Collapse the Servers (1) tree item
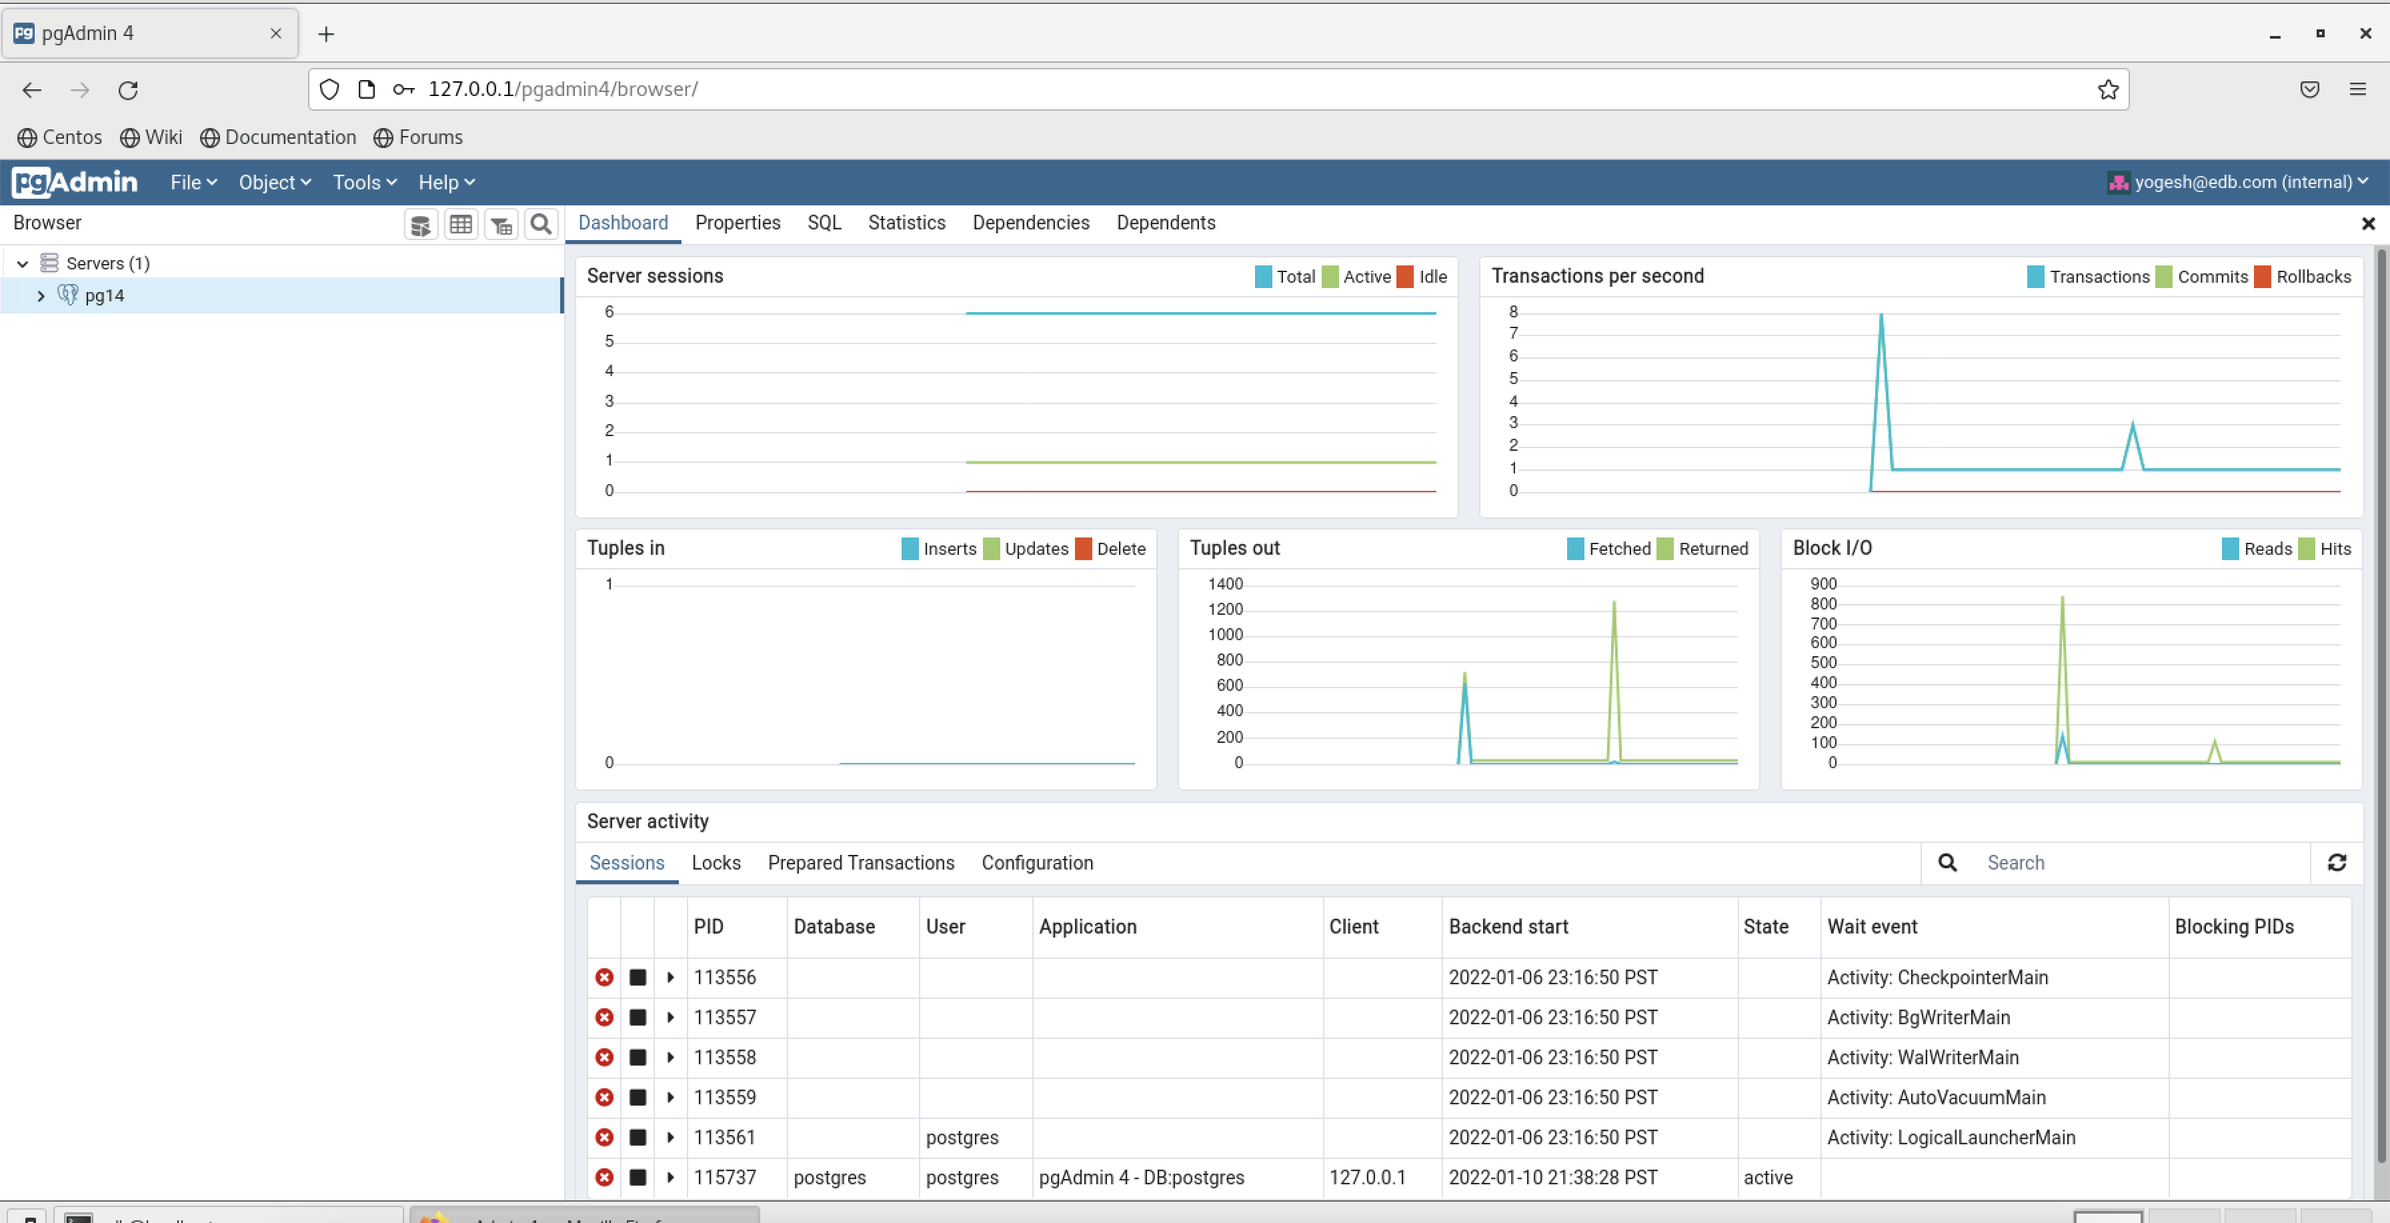Screen dimensions: 2390x1223 21,263
